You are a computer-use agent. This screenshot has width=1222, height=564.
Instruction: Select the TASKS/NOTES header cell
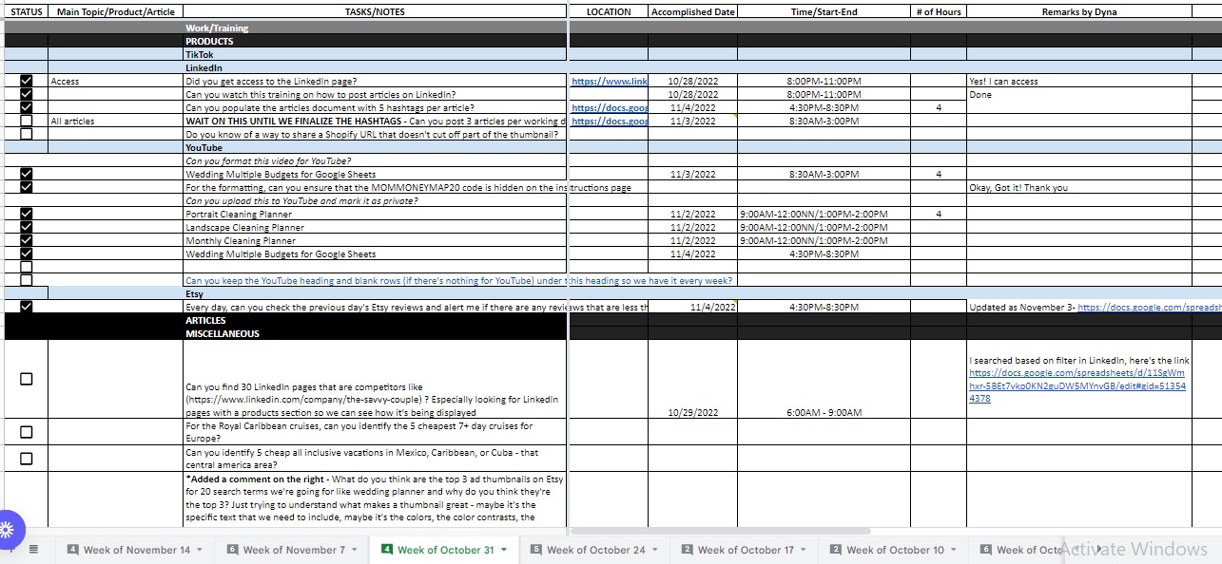pyautogui.click(x=376, y=11)
